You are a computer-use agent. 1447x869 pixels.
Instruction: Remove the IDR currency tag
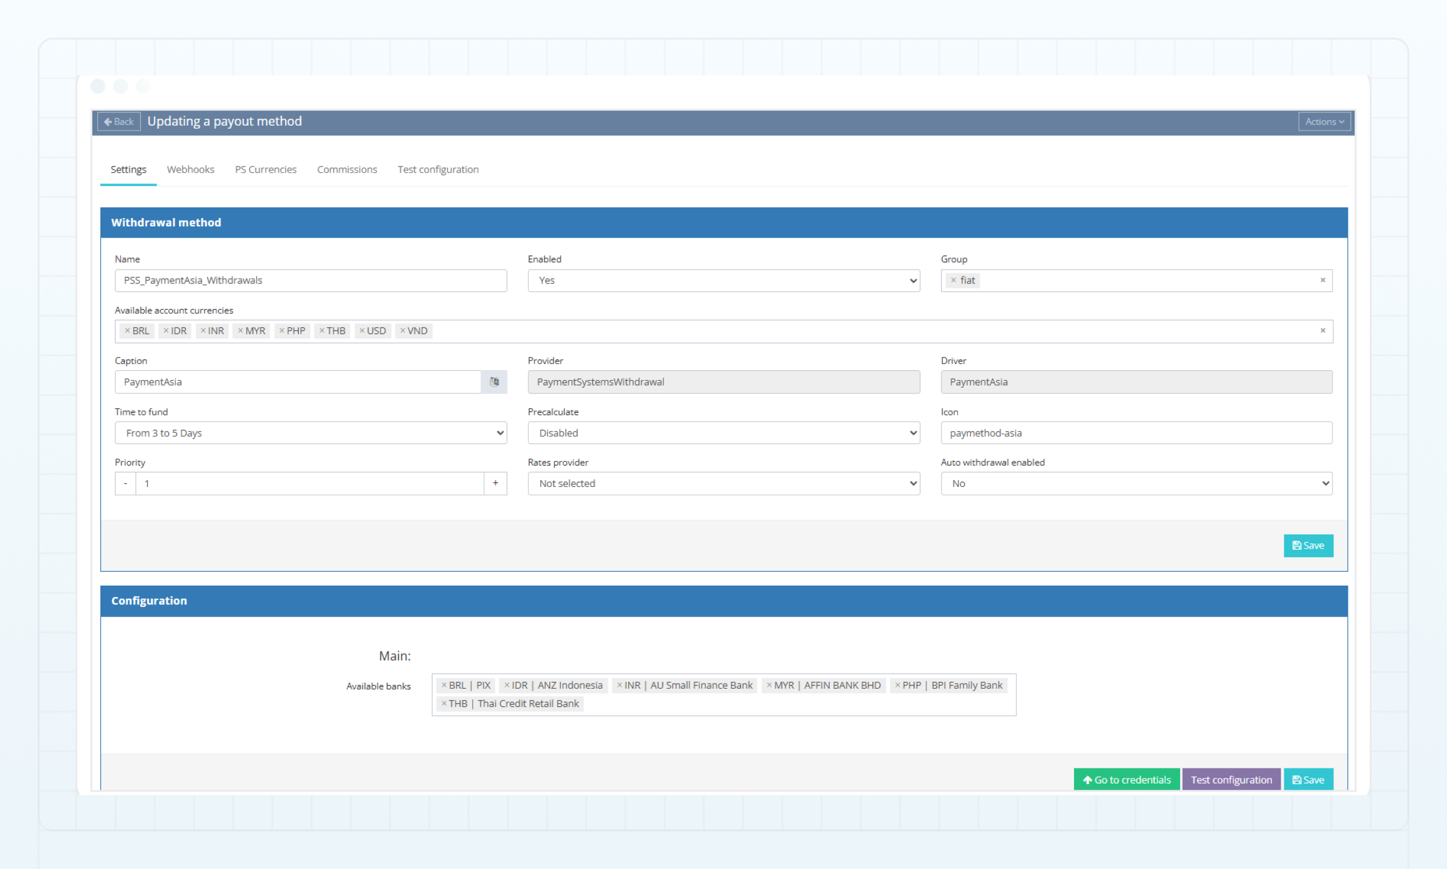(x=166, y=331)
